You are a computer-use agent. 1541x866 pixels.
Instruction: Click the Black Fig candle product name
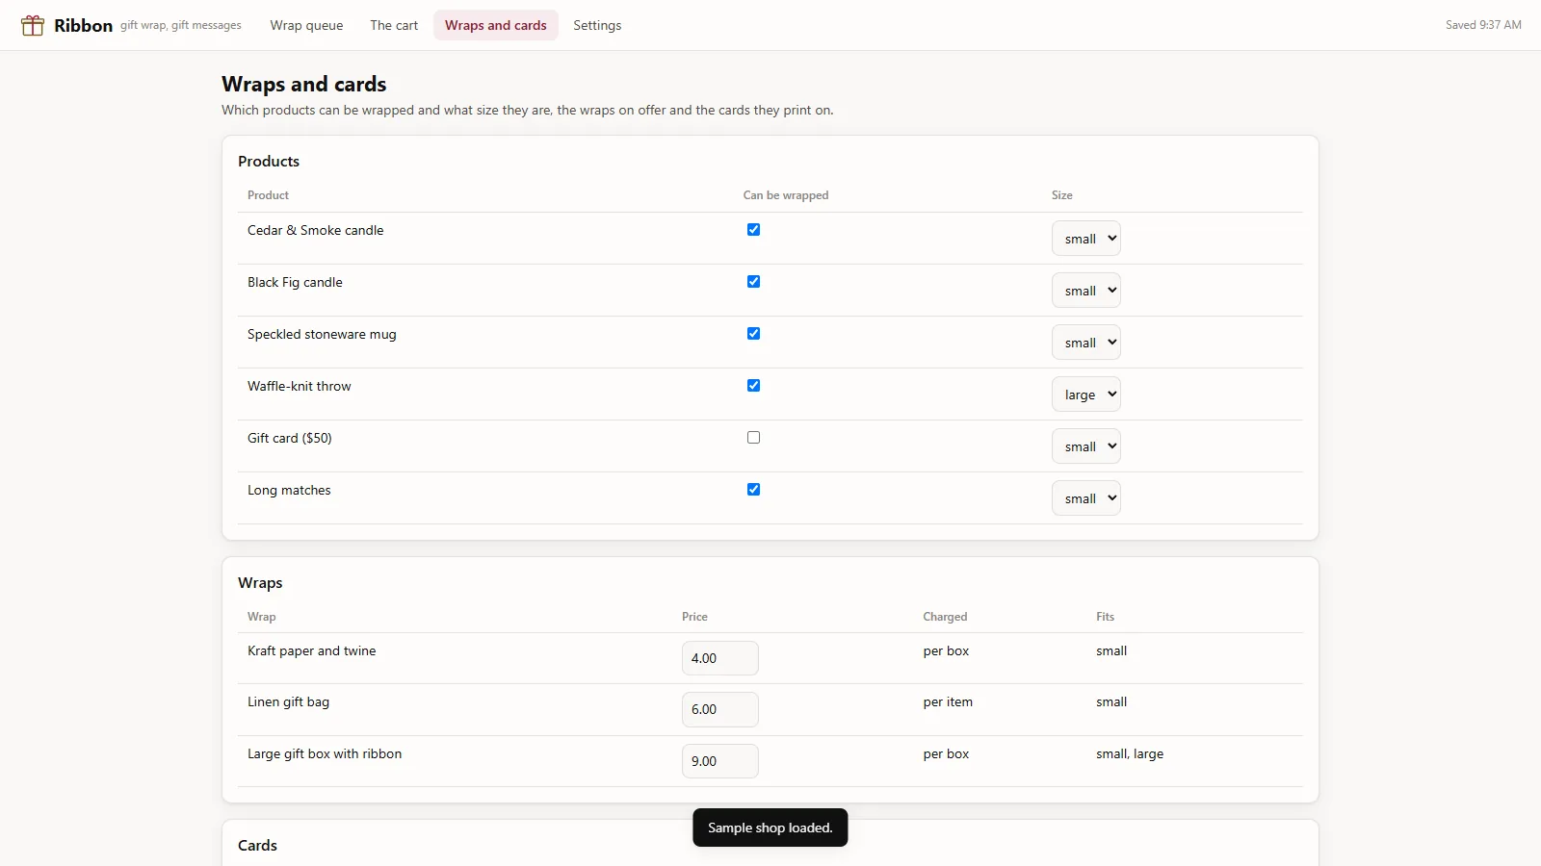tap(295, 283)
